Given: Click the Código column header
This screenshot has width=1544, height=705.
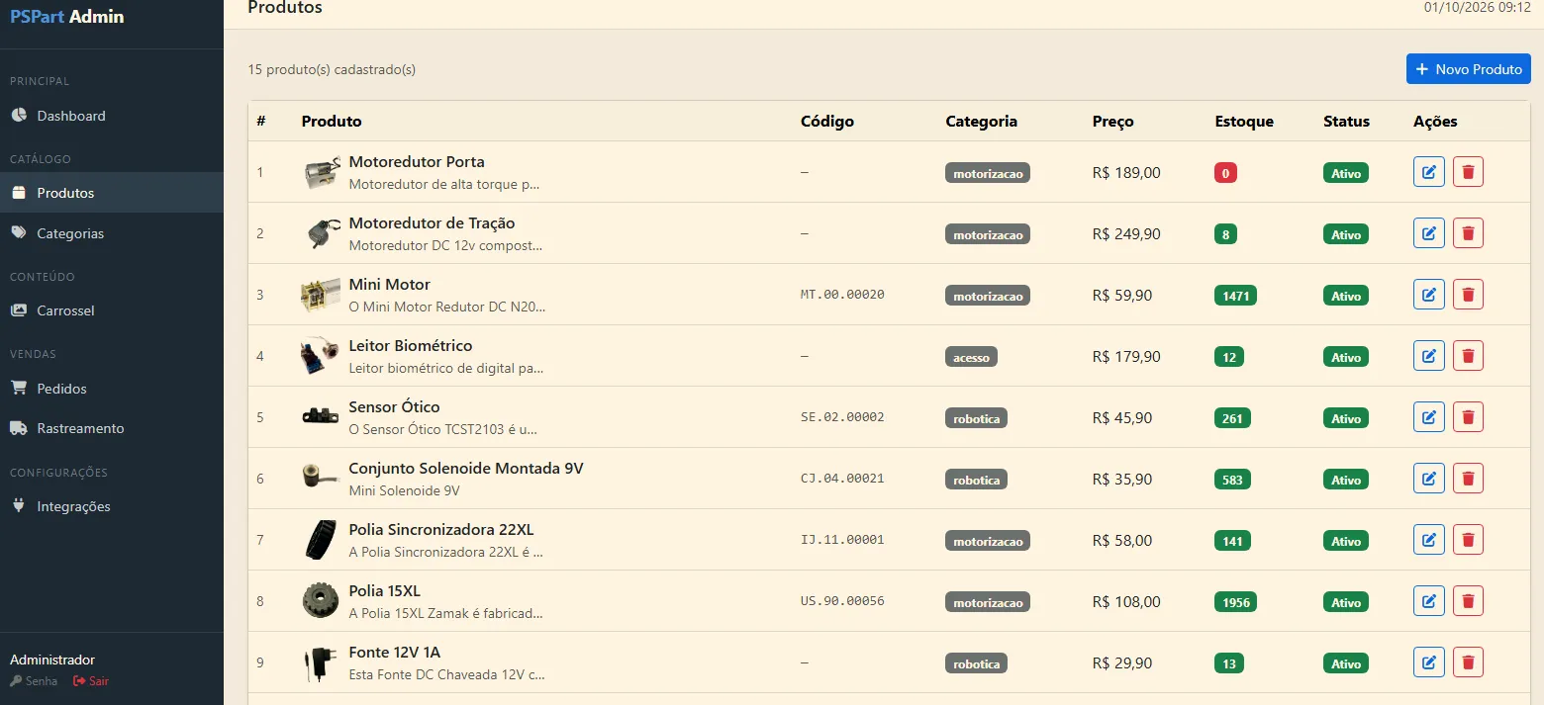Looking at the screenshot, I should pos(827,122).
